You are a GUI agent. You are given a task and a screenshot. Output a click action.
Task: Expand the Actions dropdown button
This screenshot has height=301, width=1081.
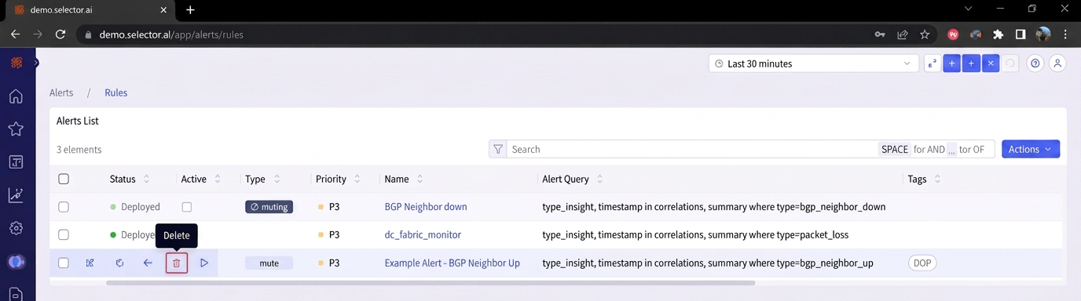1030,149
